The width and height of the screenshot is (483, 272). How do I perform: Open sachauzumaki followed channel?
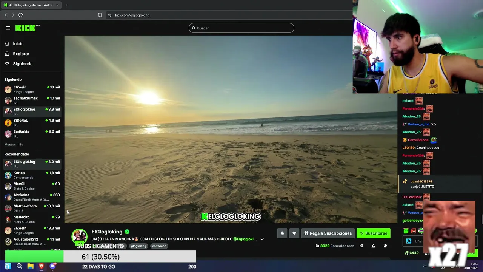pos(32,100)
